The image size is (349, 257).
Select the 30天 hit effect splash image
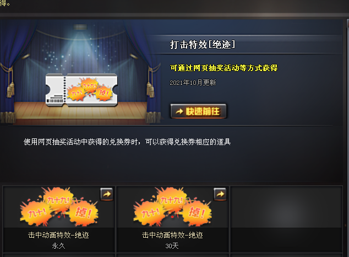(172, 206)
